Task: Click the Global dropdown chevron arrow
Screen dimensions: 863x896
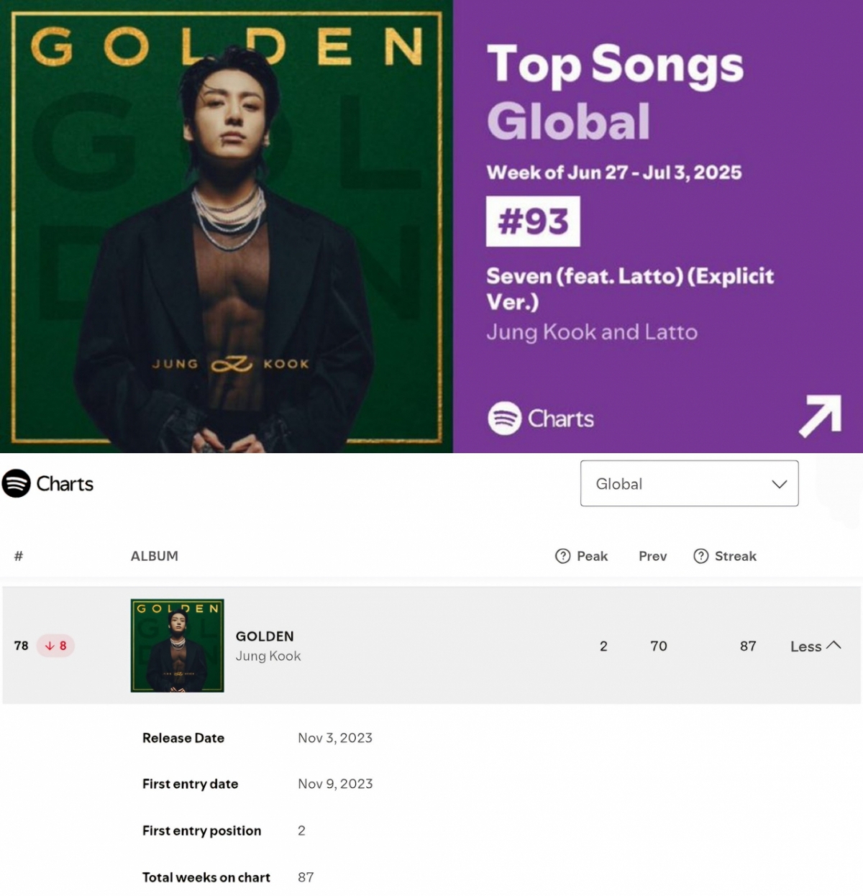Action: (779, 484)
